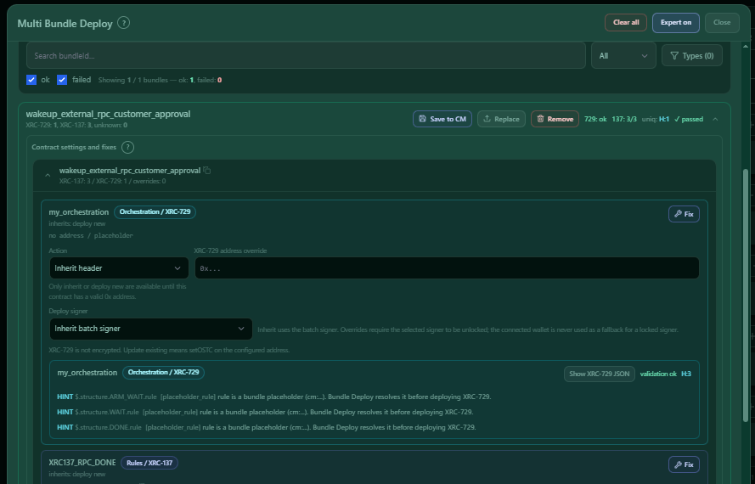Collapse the wakeup_external_rpc_customer_approval contract section chevron
Screen dimensions: 755x484
click(x=48, y=175)
